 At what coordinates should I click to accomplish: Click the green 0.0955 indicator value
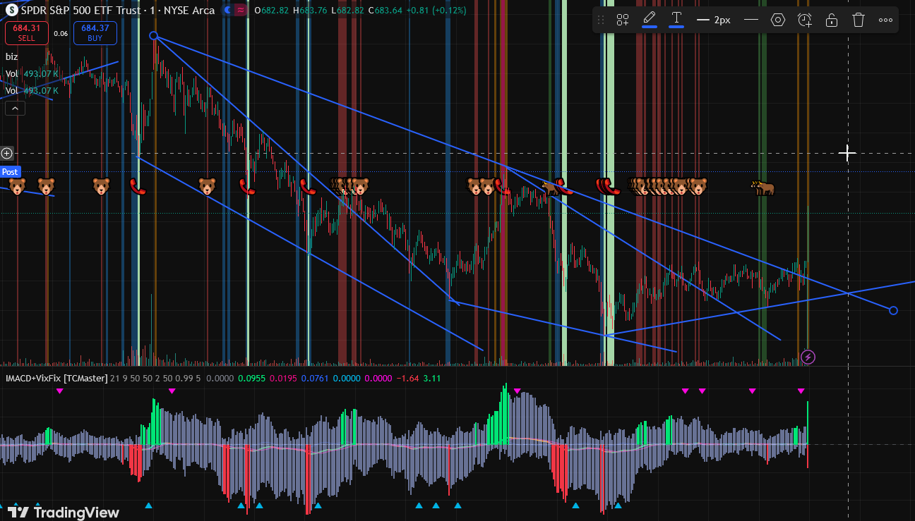click(252, 379)
